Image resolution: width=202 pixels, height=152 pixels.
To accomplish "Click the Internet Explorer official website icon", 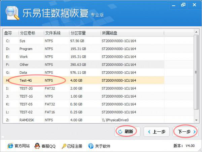I will [10, 146].
